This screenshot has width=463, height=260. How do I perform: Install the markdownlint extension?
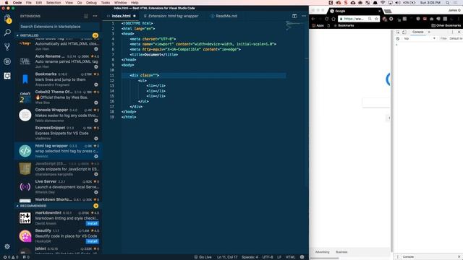pyautogui.click(x=92, y=223)
